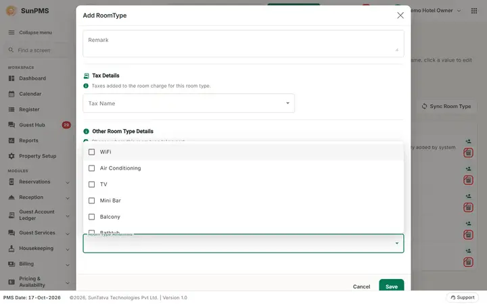Image resolution: width=487 pixels, height=304 pixels.
Task: Click the Cancel button
Action: click(x=361, y=286)
